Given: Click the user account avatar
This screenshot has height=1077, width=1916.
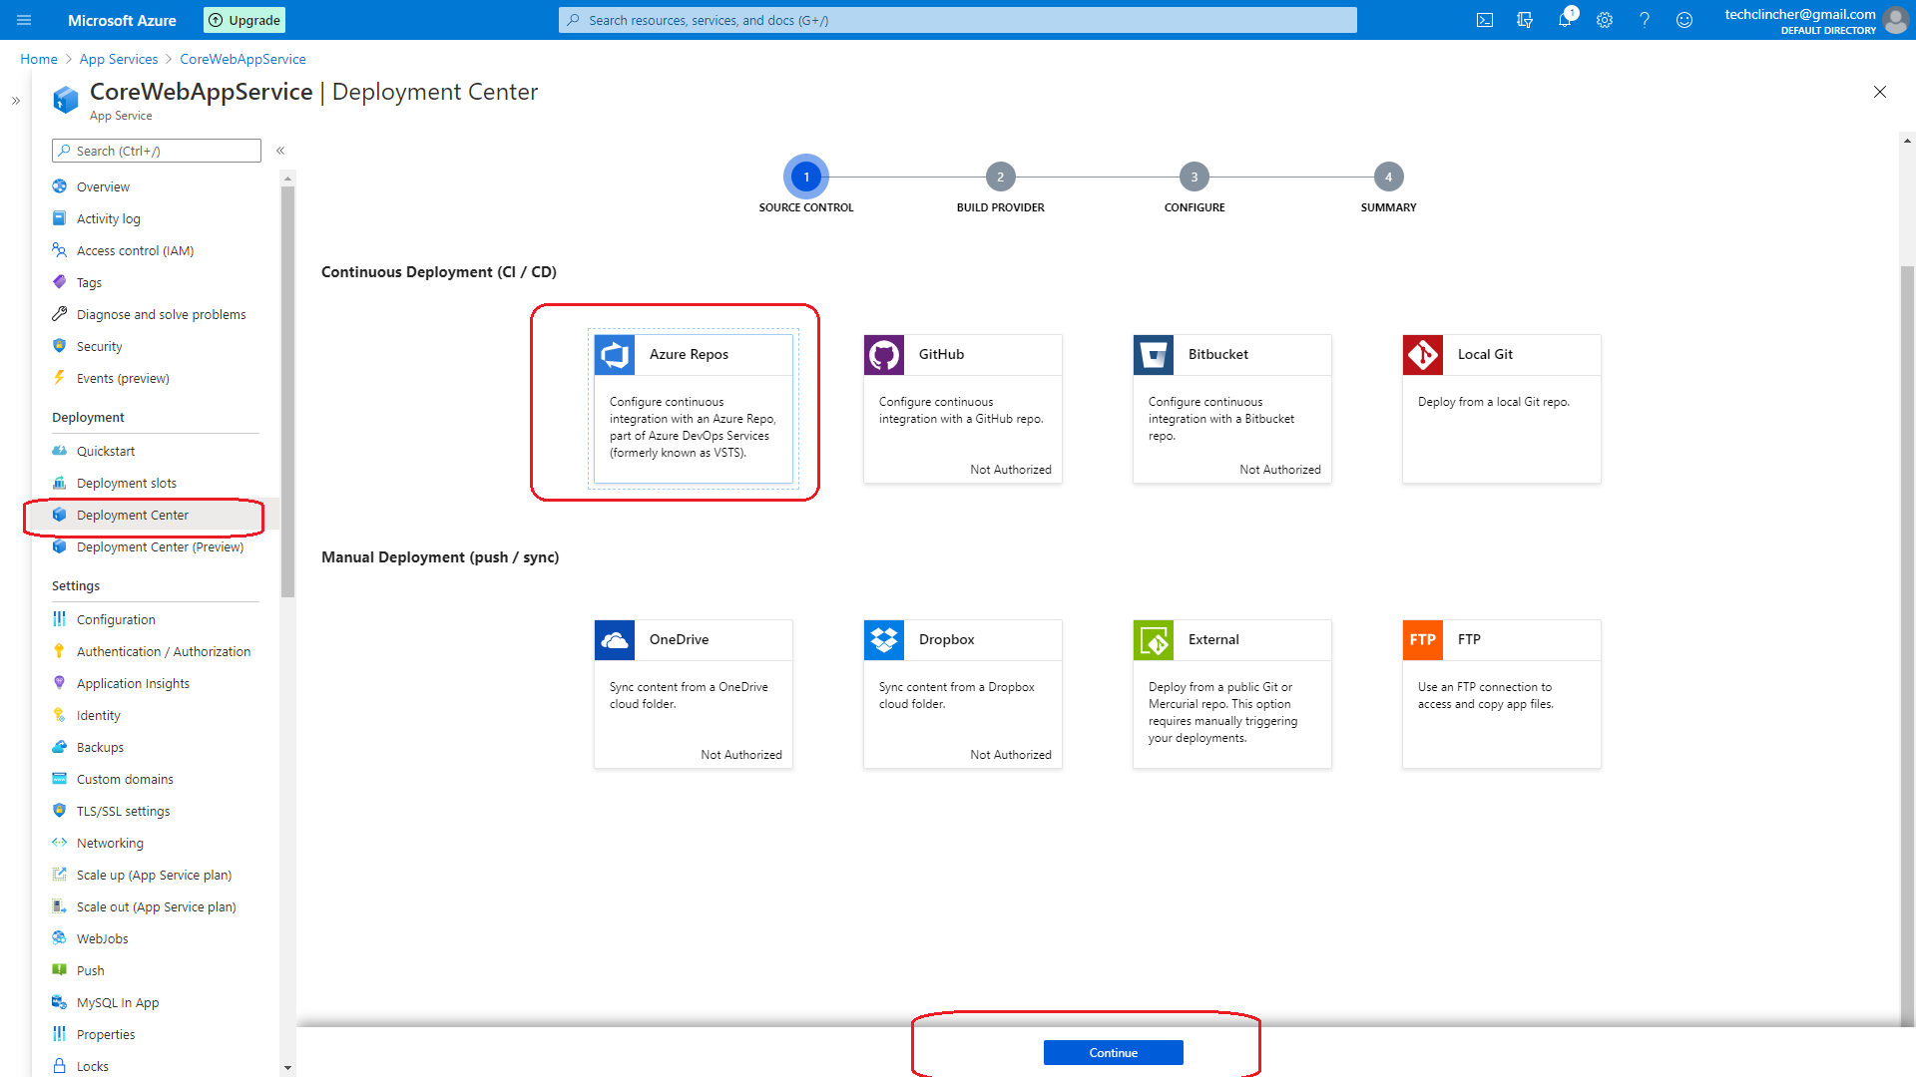Looking at the screenshot, I should 1896,20.
